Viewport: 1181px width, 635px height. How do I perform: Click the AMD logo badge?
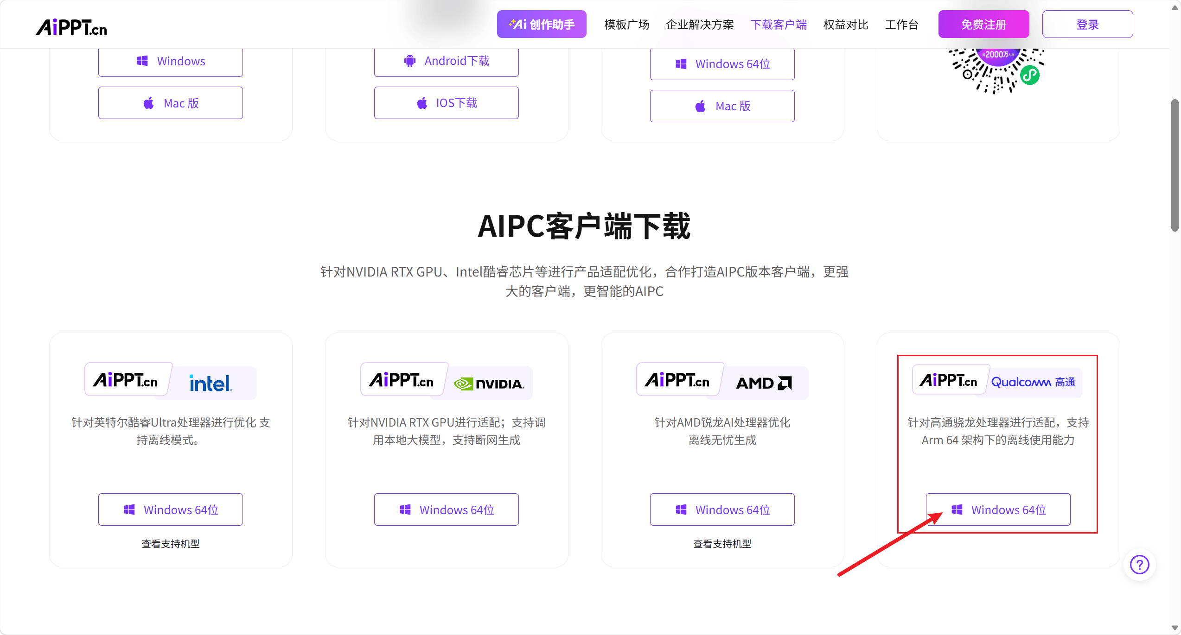pyautogui.click(x=764, y=383)
